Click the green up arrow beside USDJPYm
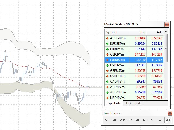174x130 pixels. click(x=107, y=65)
